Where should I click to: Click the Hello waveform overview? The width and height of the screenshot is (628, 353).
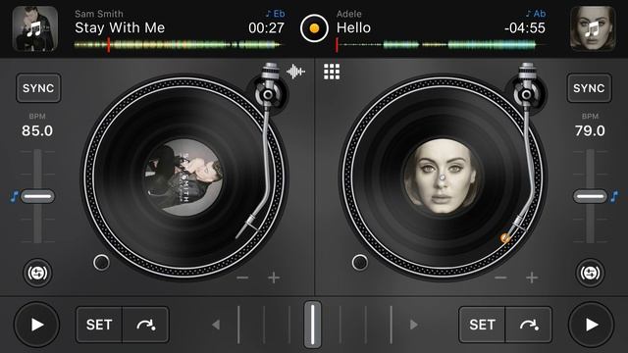tap(441, 45)
